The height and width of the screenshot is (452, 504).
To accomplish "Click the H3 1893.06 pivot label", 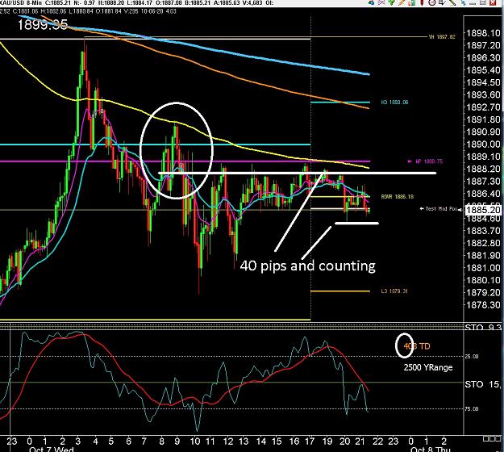I will tap(394, 103).
